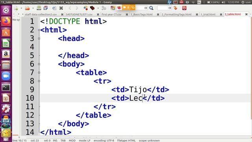Click 'encoding: UTF-8' in status bar
Screen dimensions: 252x142
(104, 140)
